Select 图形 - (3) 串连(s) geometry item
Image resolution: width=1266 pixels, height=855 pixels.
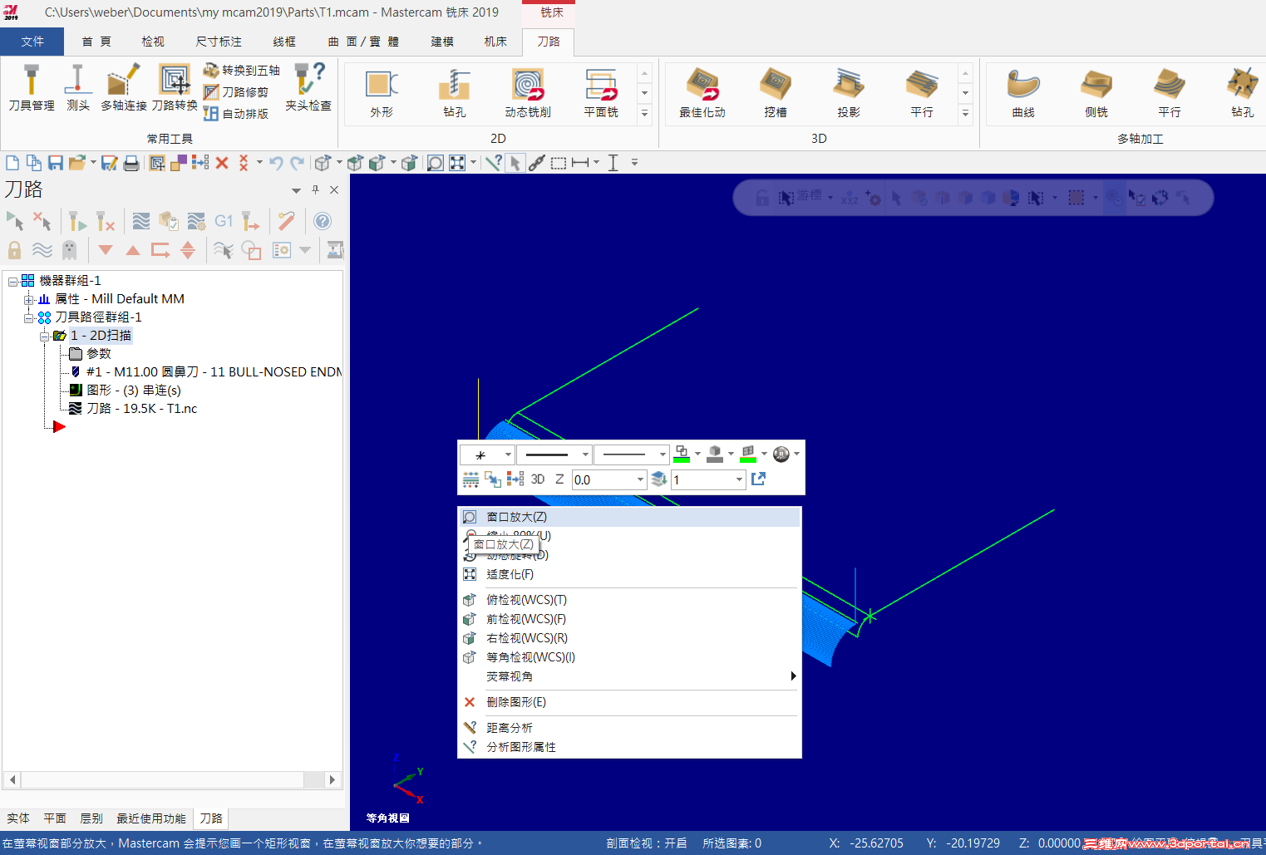[x=134, y=391]
